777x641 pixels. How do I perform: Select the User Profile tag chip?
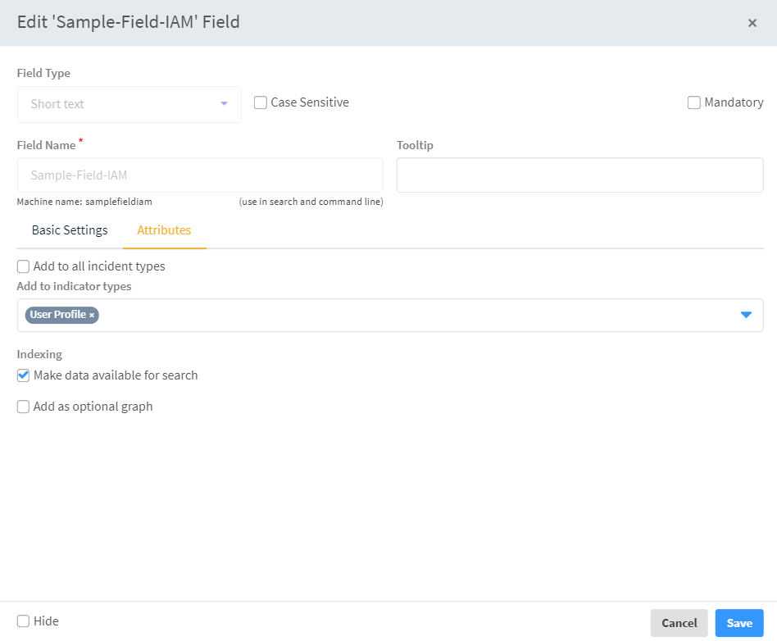click(57, 315)
